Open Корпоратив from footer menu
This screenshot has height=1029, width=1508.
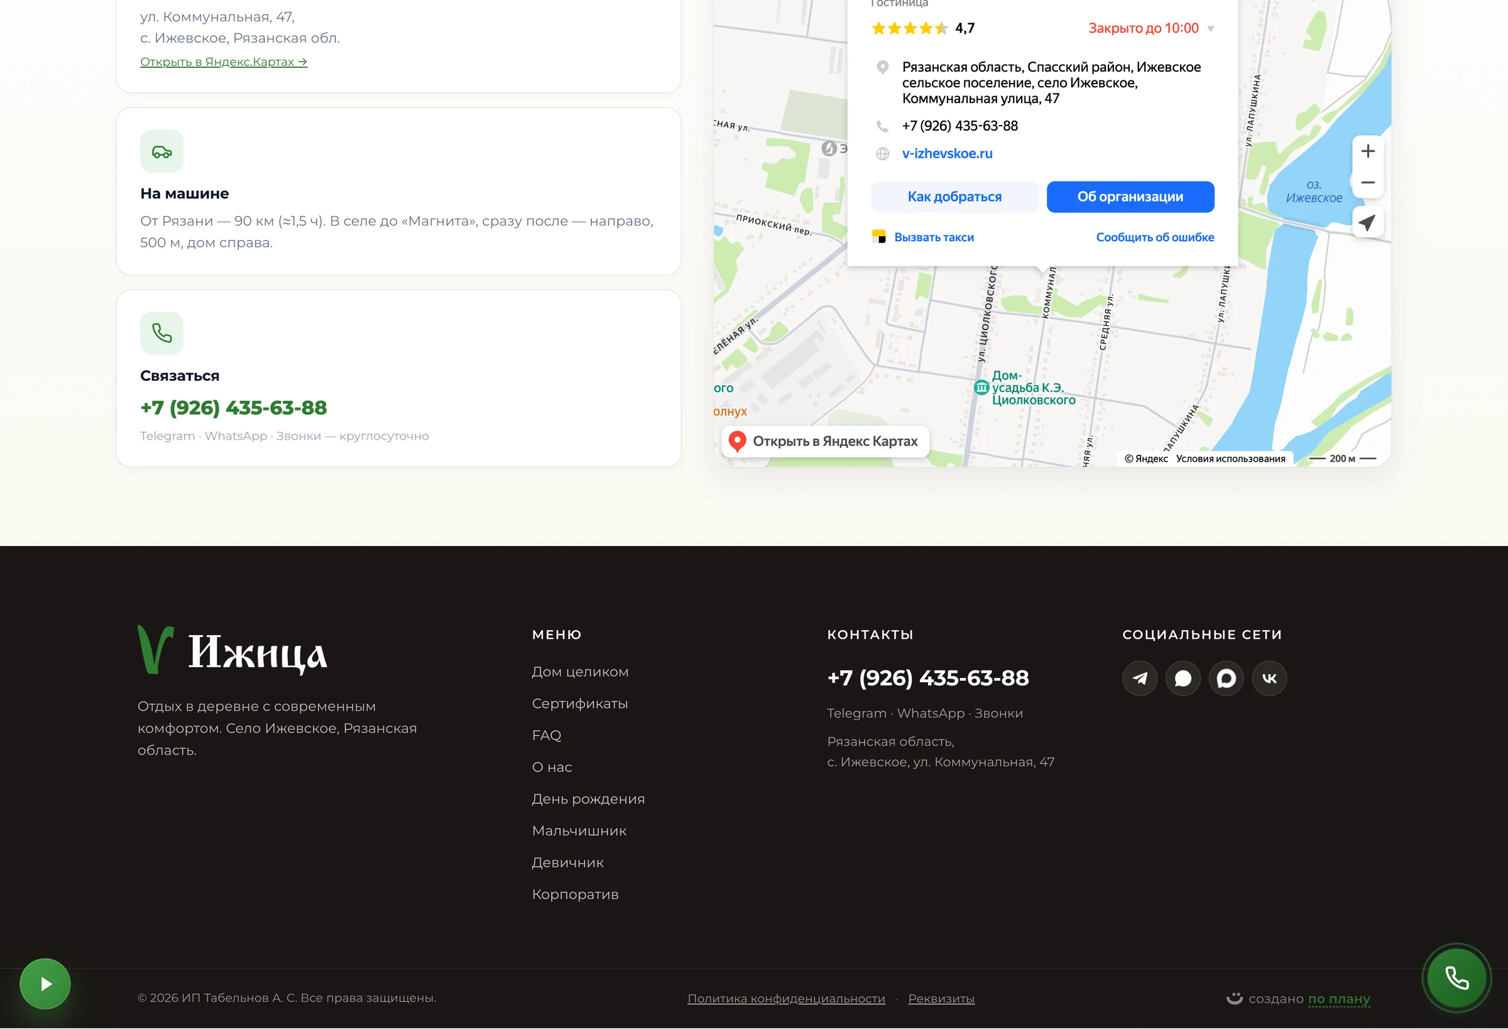click(x=575, y=894)
